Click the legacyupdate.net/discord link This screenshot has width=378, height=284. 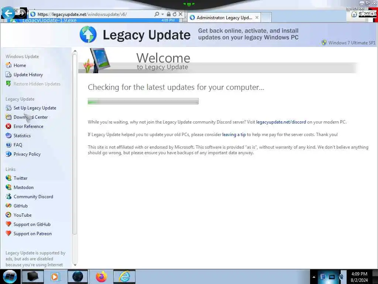(x=281, y=122)
